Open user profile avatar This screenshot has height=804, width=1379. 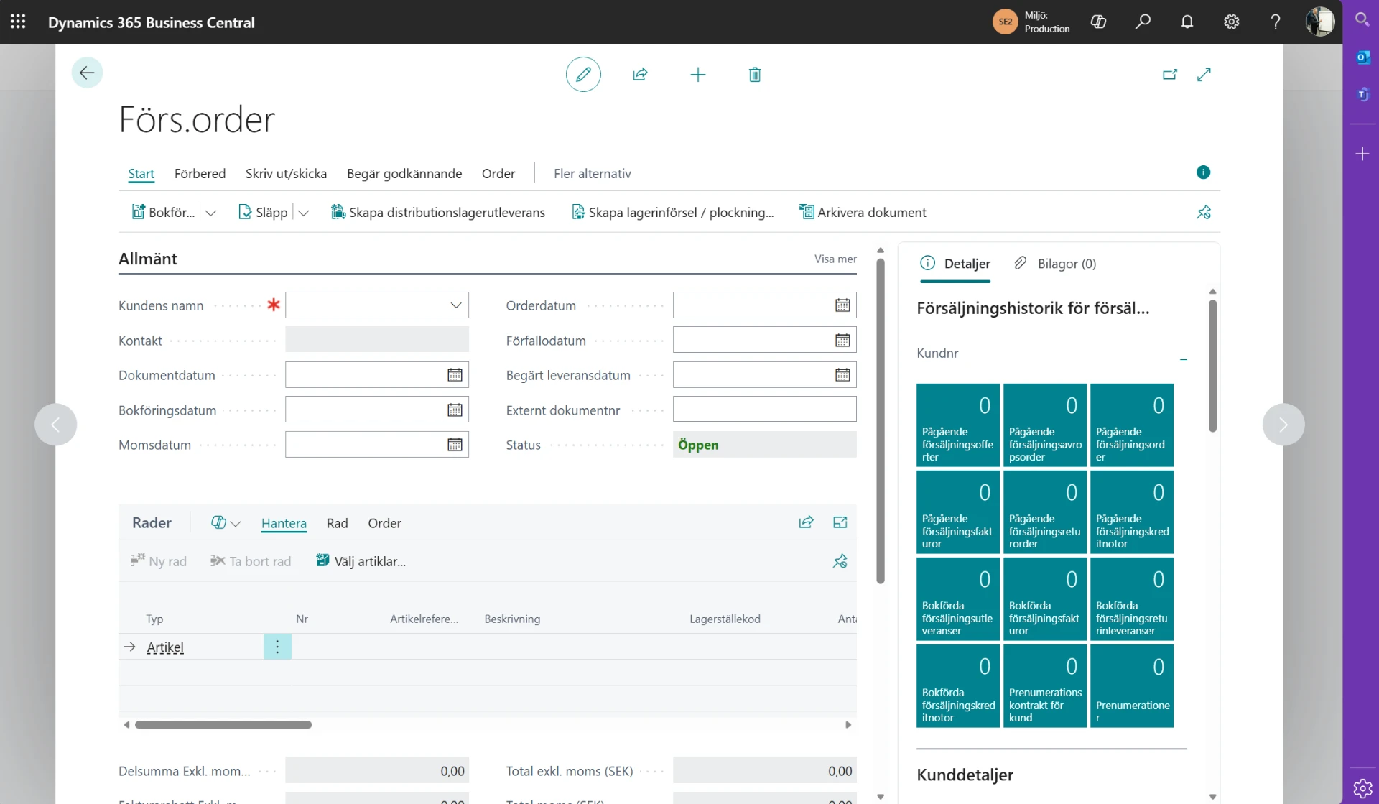point(1320,22)
